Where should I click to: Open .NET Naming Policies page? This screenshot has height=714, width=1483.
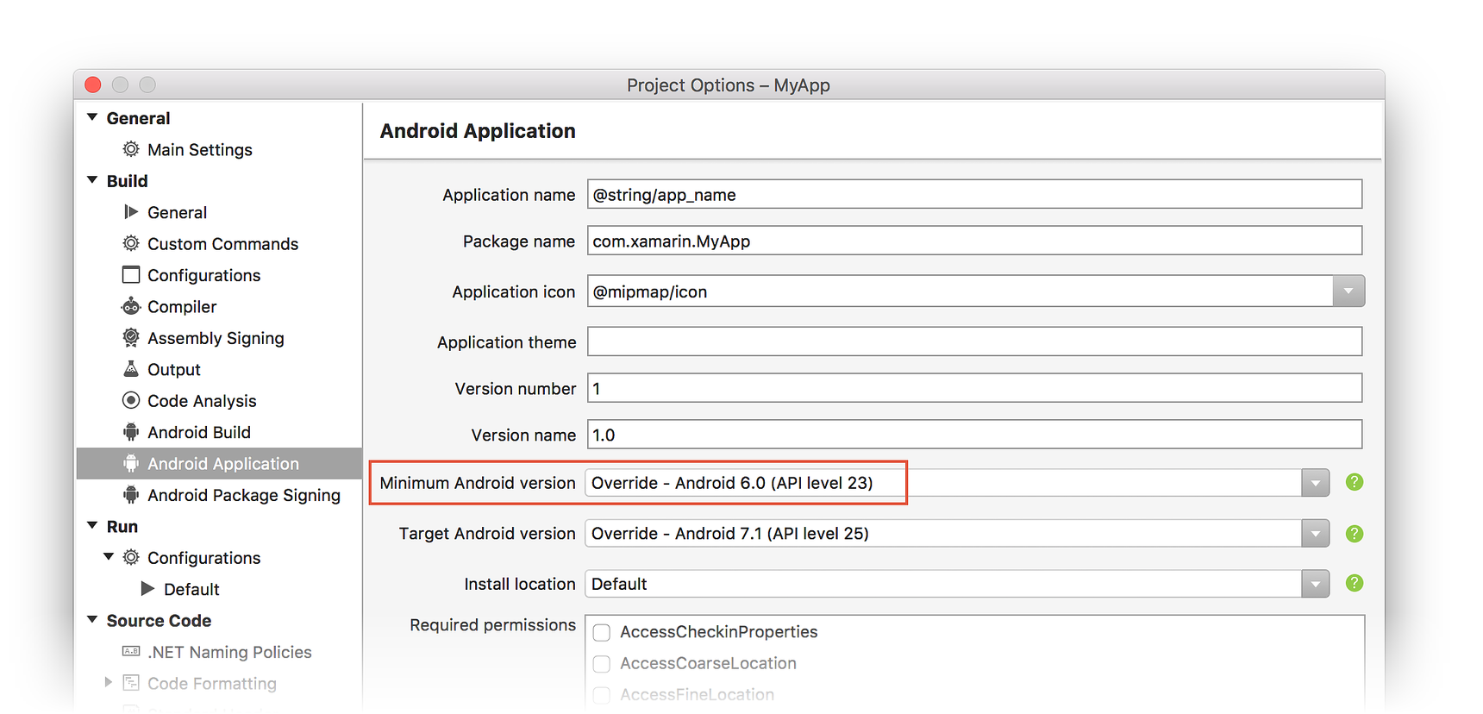coord(229,652)
